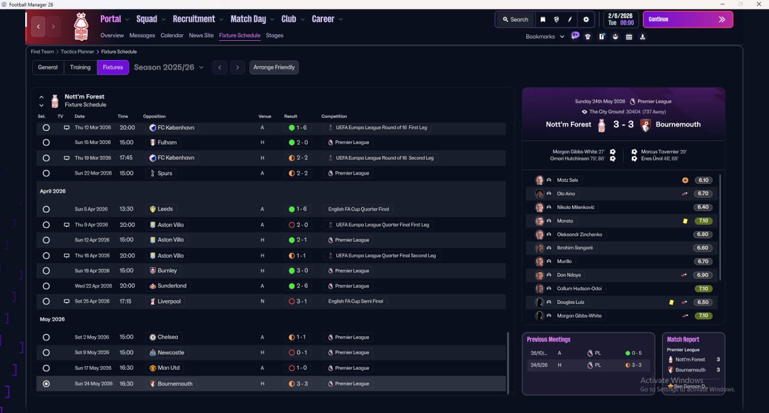Click the fixture list vertical scrollbar
Viewport: 769px width, 413px height.
click(x=508, y=363)
